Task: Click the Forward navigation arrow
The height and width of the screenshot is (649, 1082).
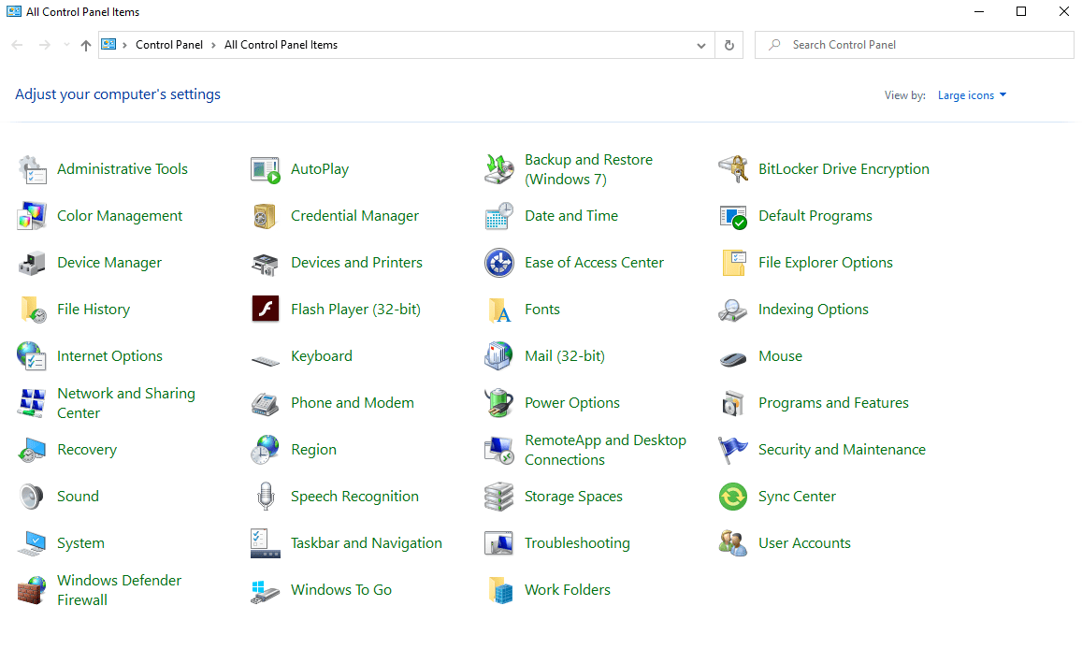Action: click(x=45, y=45)
